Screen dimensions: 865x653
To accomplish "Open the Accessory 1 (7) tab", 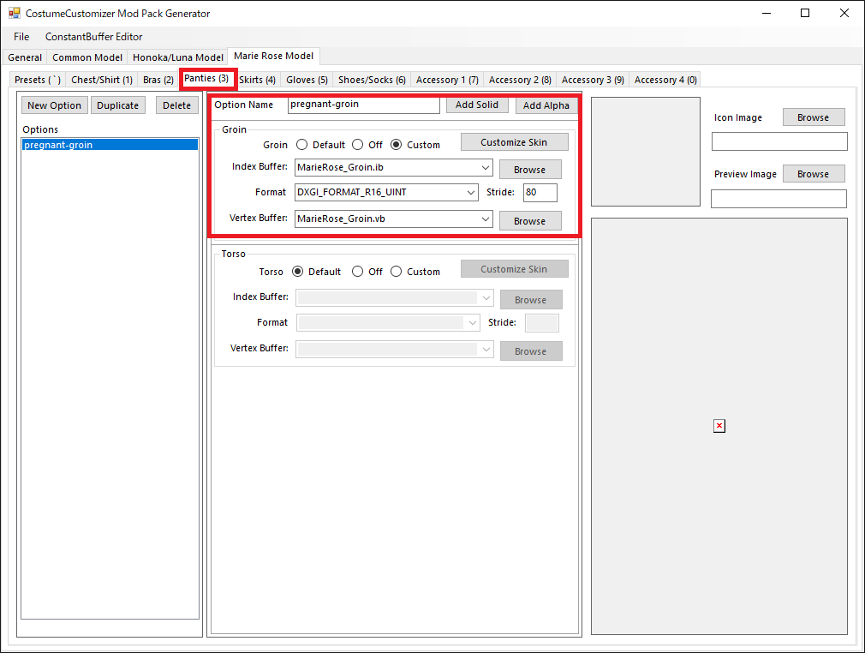I will point(447,80).
